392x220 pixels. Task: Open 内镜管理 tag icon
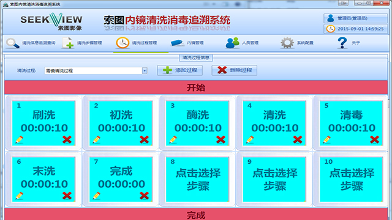pyautogui.click(x=177, y=43)
